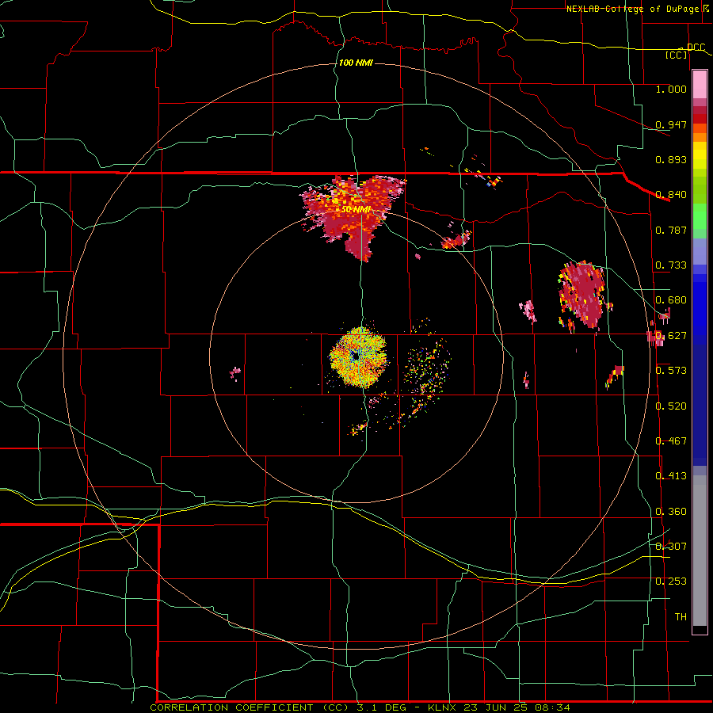Select the 0.253 scale value
The width and height of the screenshot is (713, 713).
(671, 581)
